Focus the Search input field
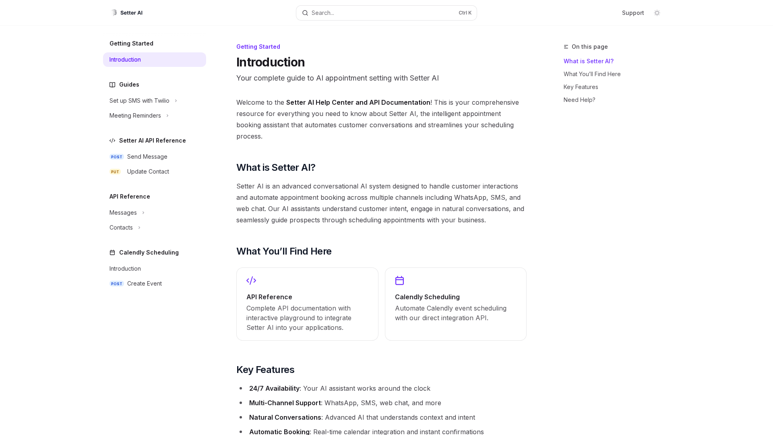Viewport: 773px width, 435px height. (382, 13)
